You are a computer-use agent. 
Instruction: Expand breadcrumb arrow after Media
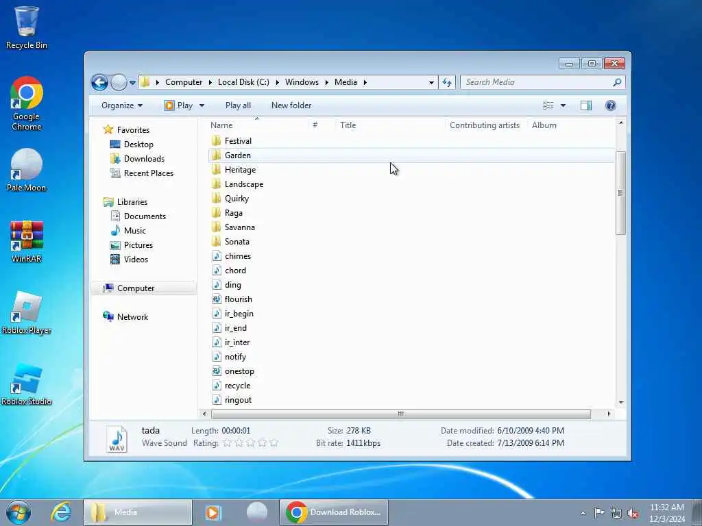click(x=365, y=82)
